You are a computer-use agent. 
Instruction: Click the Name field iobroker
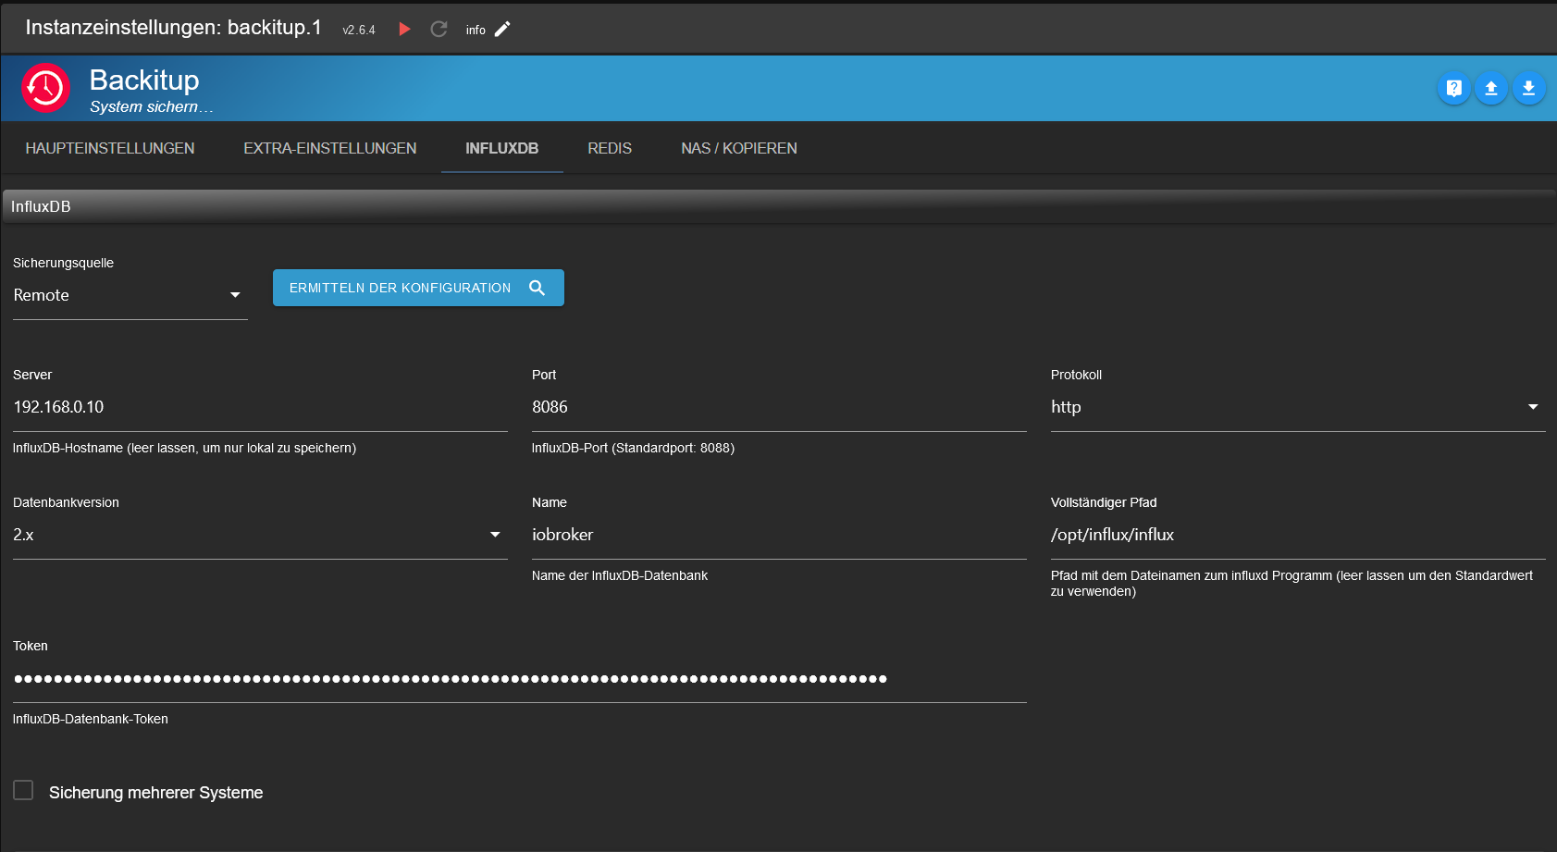click(779, 535)
